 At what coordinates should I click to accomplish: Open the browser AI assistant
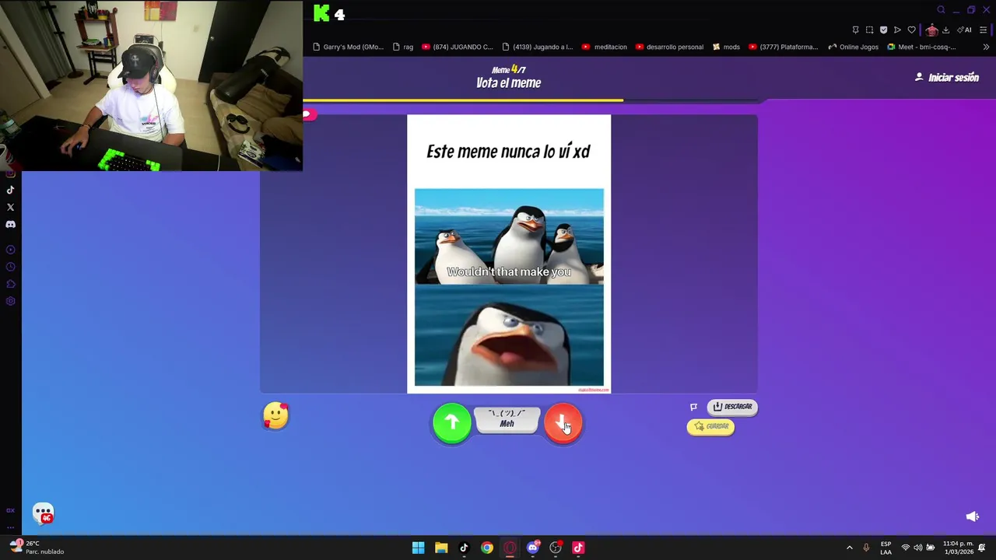pos(964,30)
